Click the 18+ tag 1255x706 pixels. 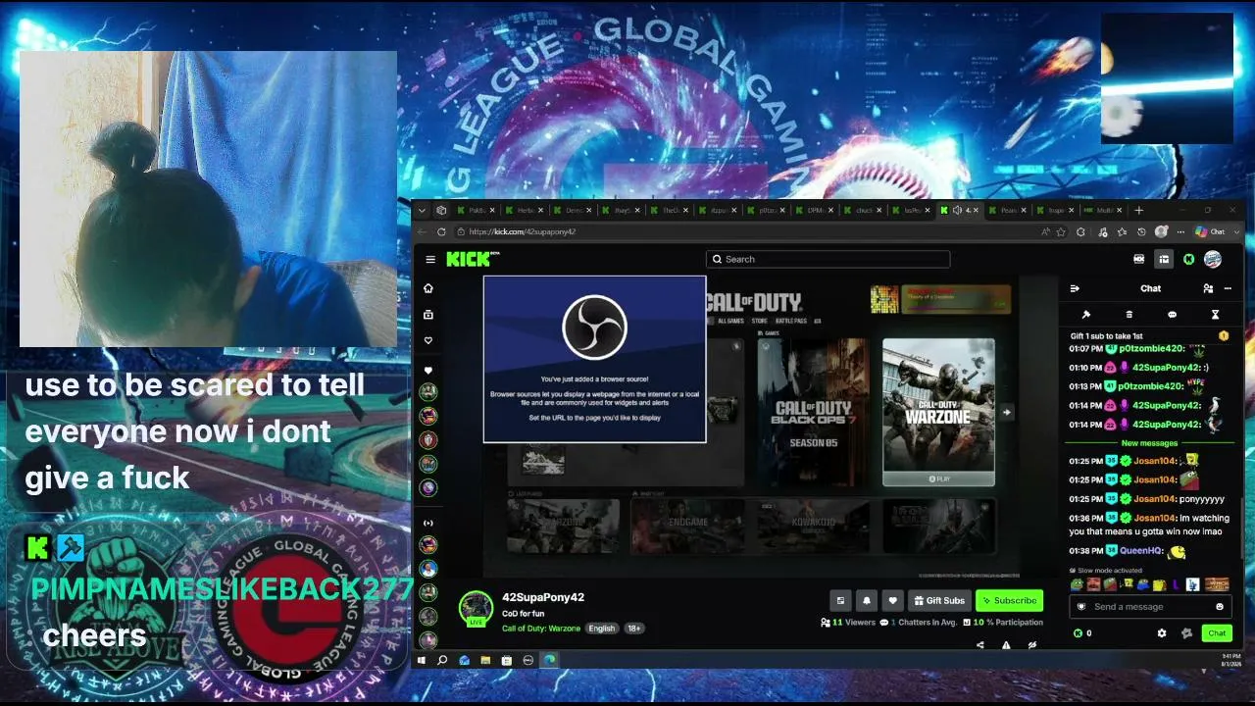click(634, 629)
